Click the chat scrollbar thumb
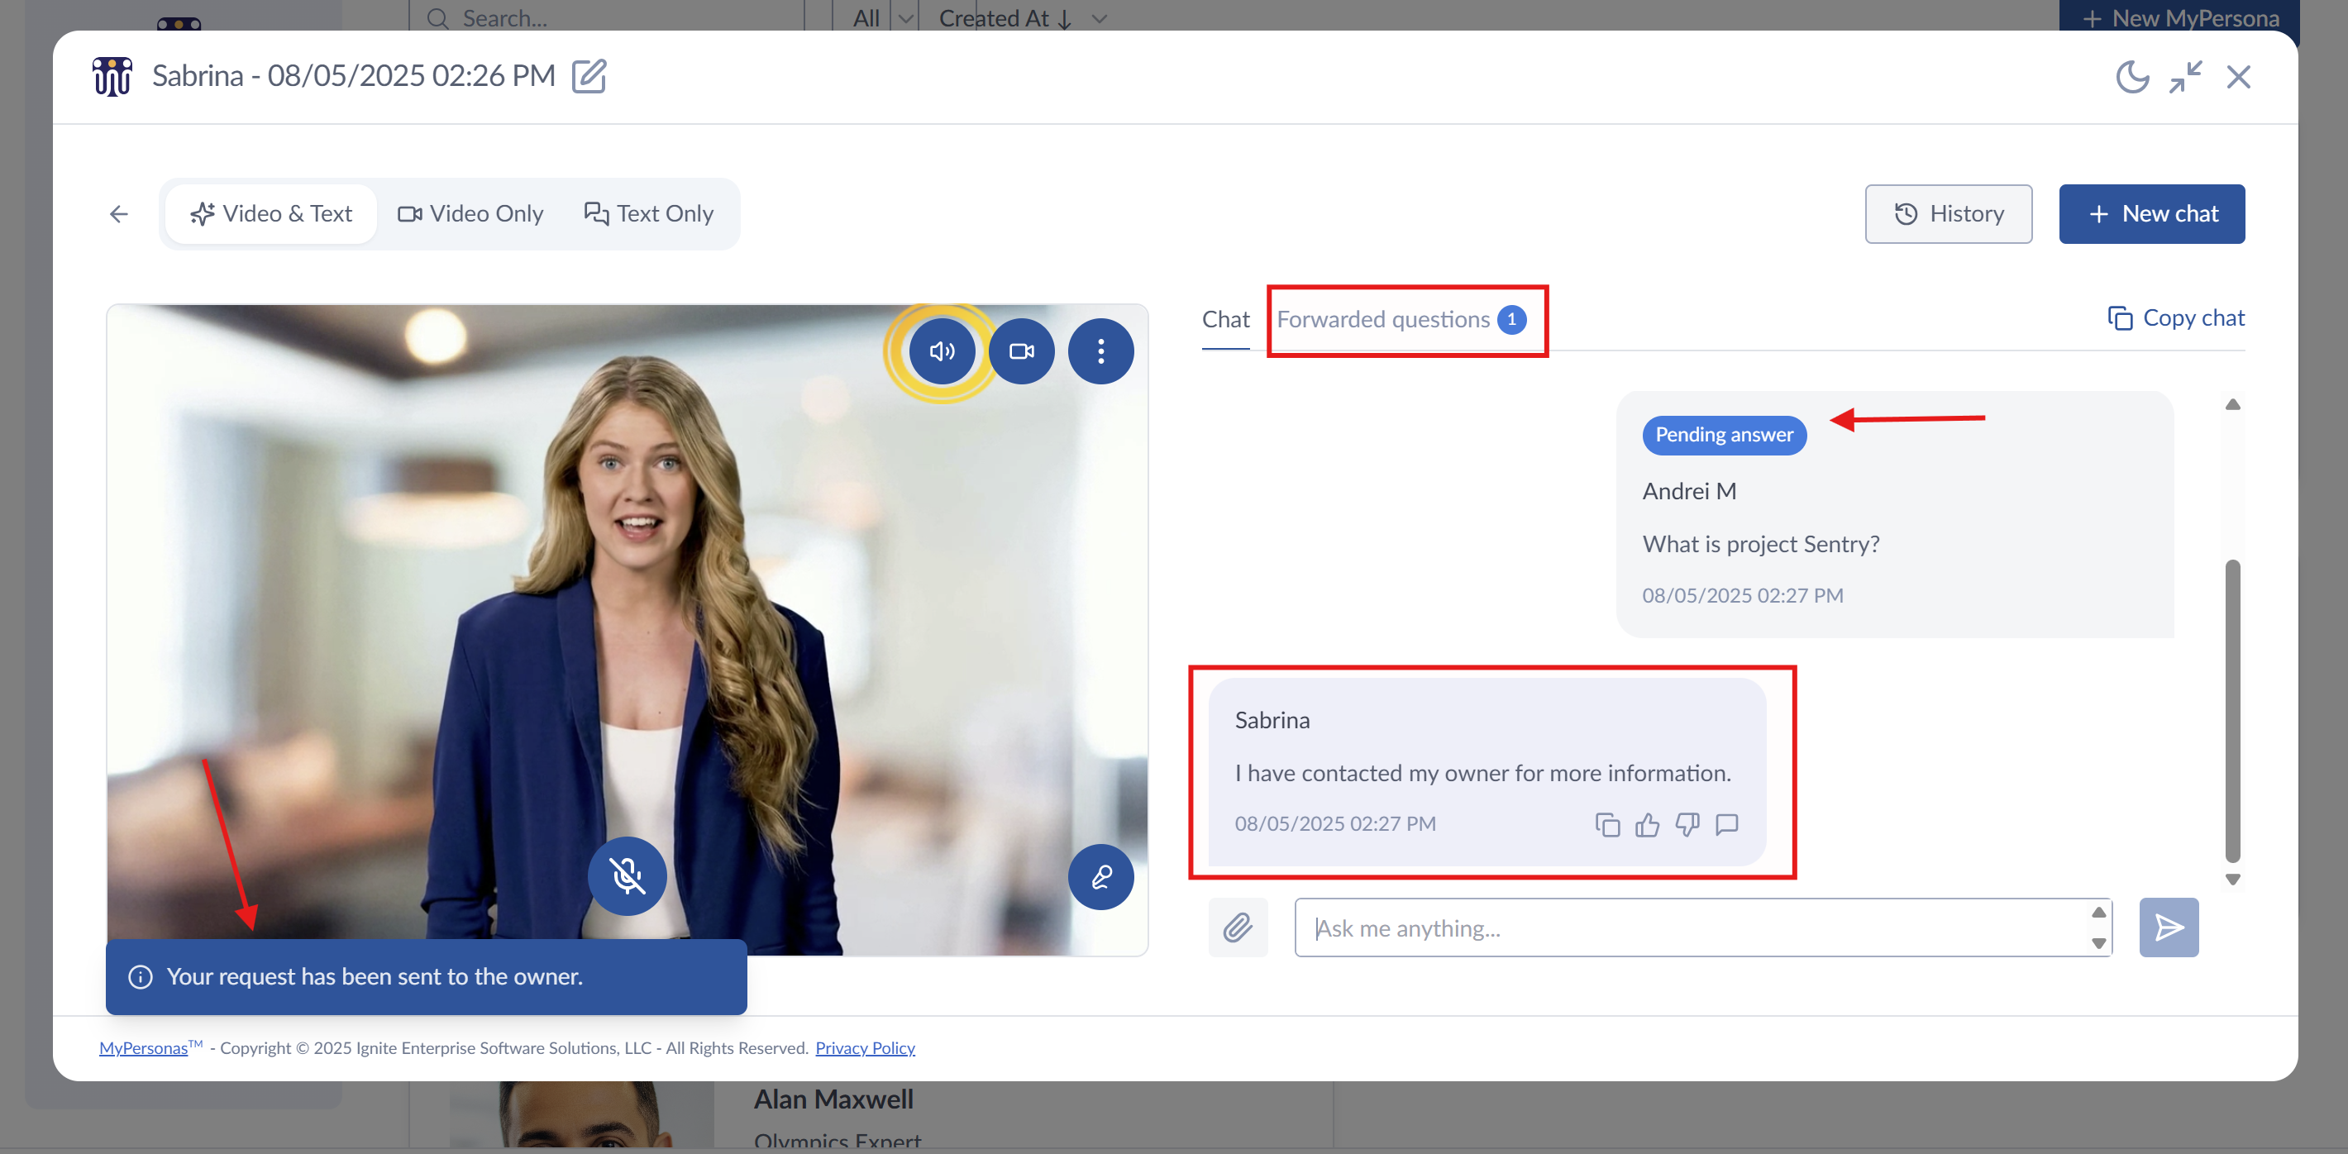 2233,711
